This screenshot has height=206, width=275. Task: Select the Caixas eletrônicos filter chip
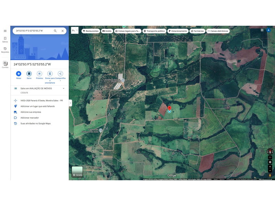pos(218,31)
